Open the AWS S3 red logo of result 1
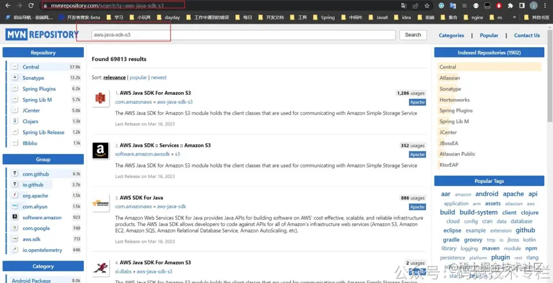Screen dimensions: 553x283 pos(100,98)
